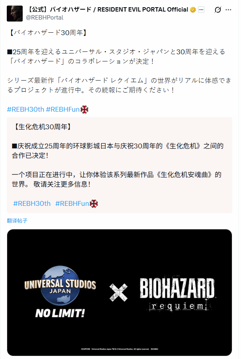Image resolution: width=241 pixels, height=359 pixels.
Task: Open the Grok explain-post icon
Action: coord(217,10)
